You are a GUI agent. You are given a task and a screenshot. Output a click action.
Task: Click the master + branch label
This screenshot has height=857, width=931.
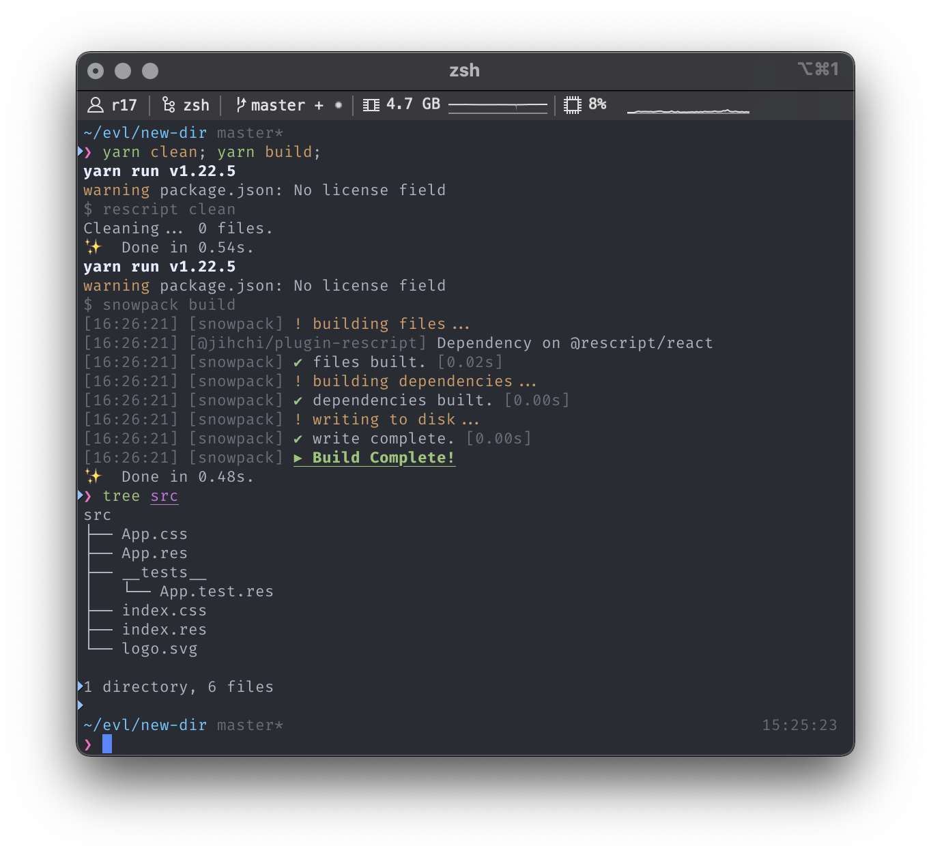point(287,105)
